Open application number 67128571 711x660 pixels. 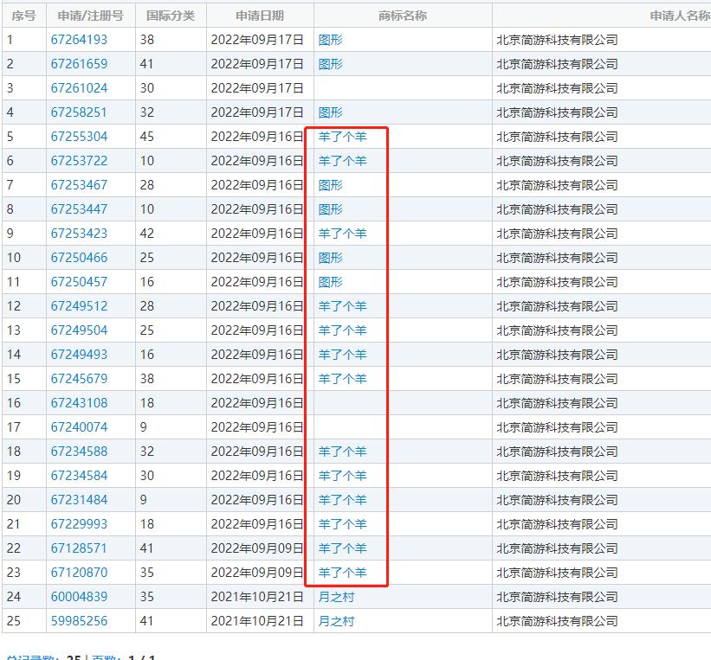(x=79, y=548)
